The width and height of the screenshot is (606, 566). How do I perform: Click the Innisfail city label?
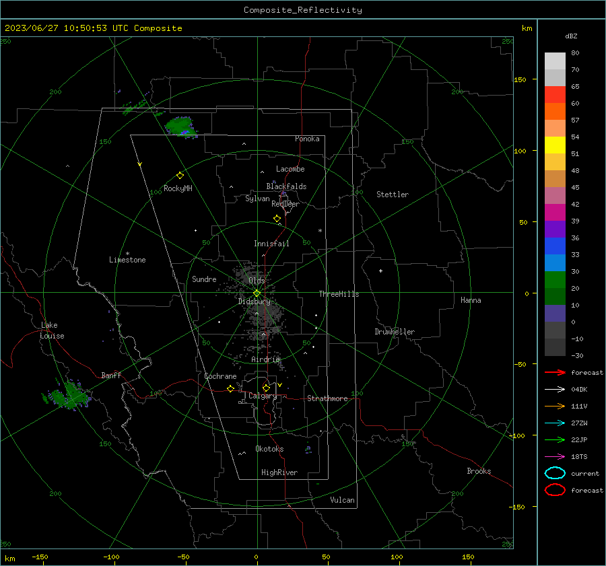[271, 244]
